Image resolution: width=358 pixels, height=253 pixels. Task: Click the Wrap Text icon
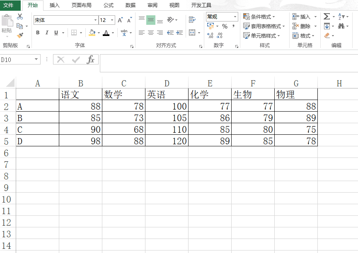click(192, 20)
